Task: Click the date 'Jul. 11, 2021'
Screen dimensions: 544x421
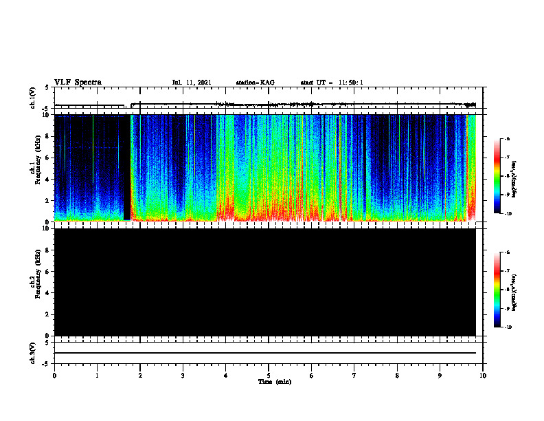Action: click(x=192, y=83)
